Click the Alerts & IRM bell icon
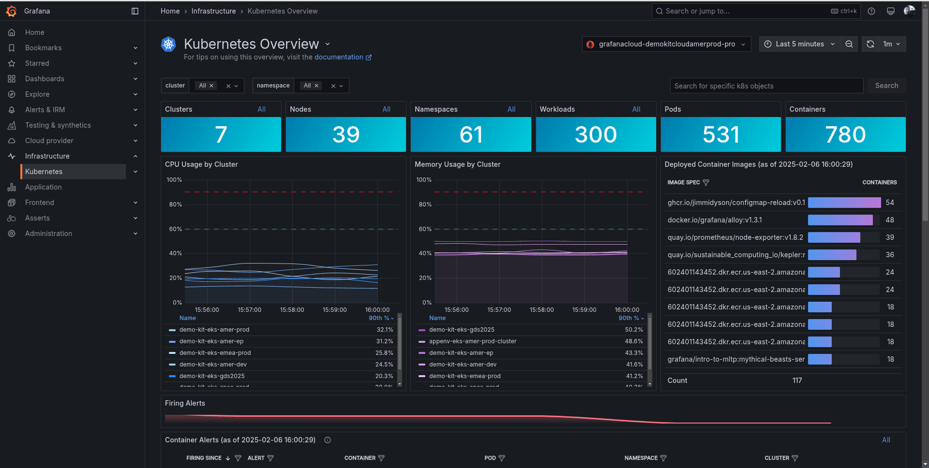This screenshot has height=468, width=929. coord(12,110)
